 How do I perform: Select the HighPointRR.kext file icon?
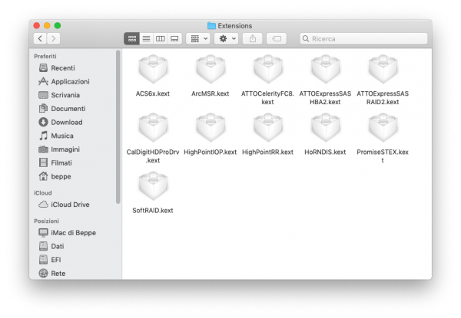[x=268, y=128]
